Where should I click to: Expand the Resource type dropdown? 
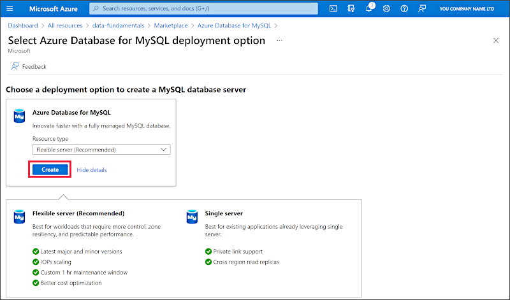(x=101, y=150)
